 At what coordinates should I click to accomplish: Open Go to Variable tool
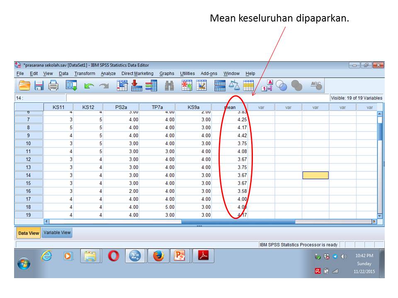coord(136,85)
